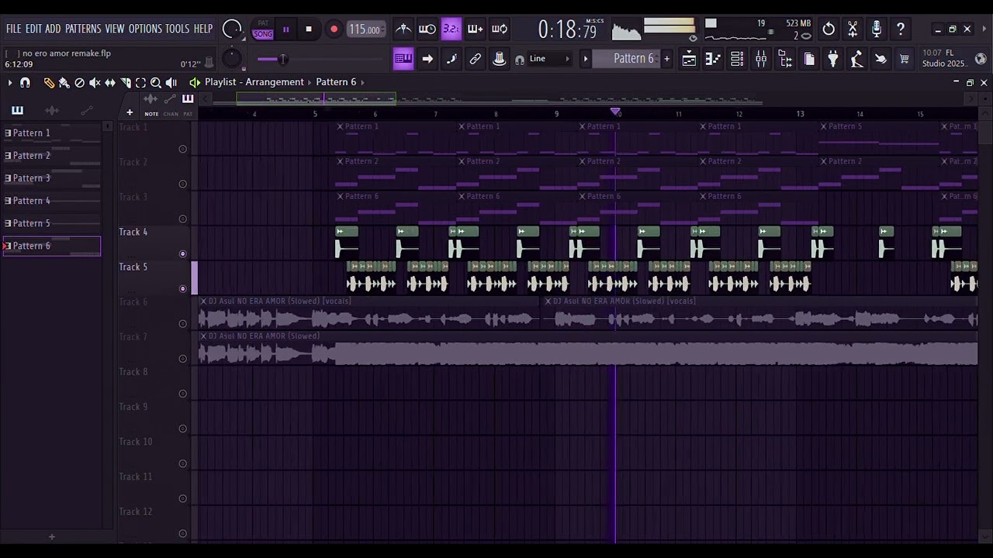Open the playlist options arrow menu
The height and width of the screenshot is (558, 993).
(9, 82)
